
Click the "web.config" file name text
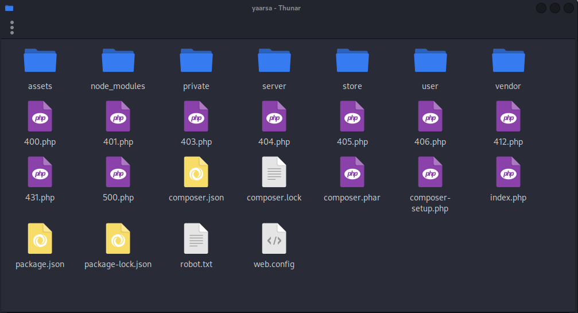point(274,264)
